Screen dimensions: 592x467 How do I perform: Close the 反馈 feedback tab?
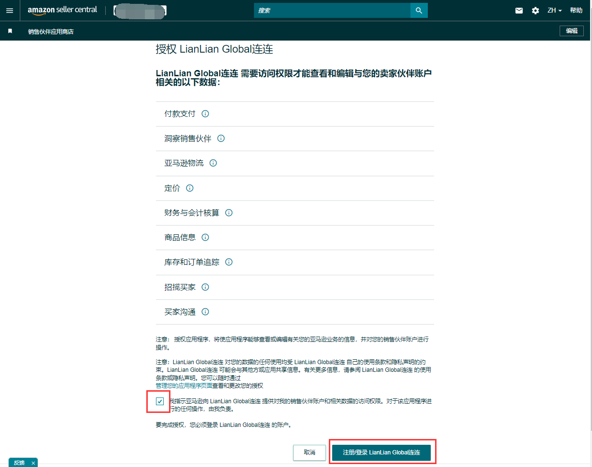point(33,463)
